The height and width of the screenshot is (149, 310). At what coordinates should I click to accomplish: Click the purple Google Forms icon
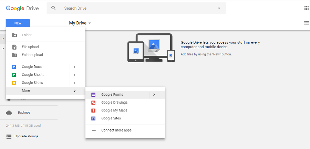click(93, 95)
